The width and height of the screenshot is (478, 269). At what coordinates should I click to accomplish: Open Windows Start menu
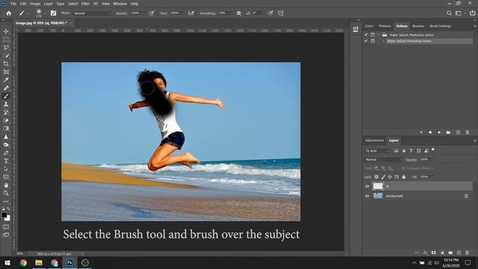tap(7, 262)
